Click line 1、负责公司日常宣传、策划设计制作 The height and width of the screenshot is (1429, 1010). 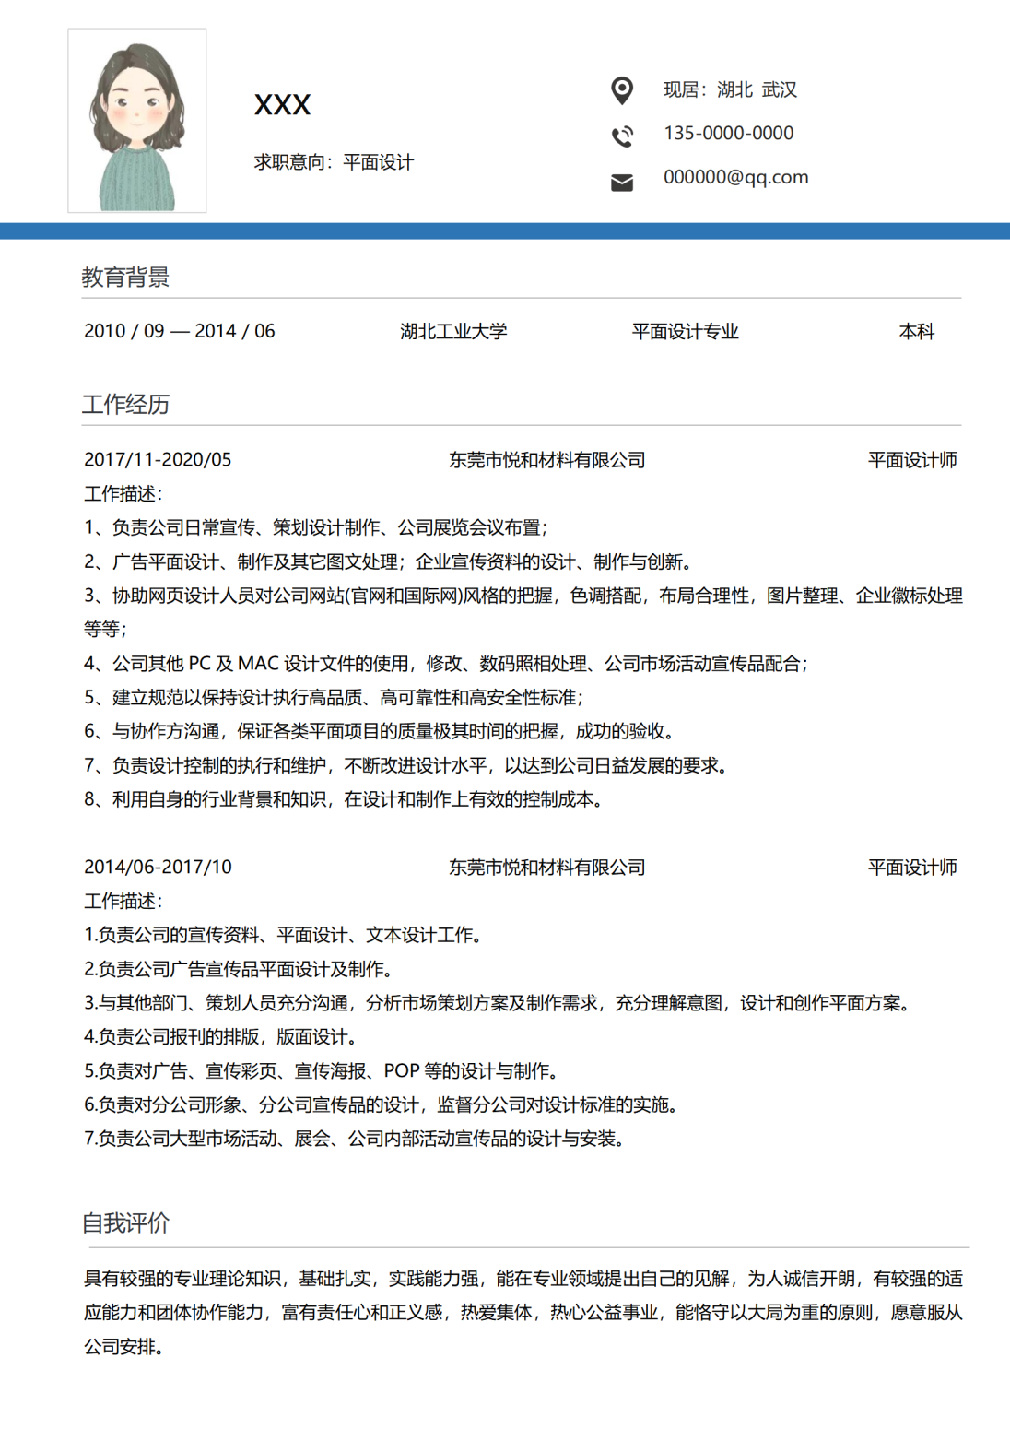[x=316, y=527]
